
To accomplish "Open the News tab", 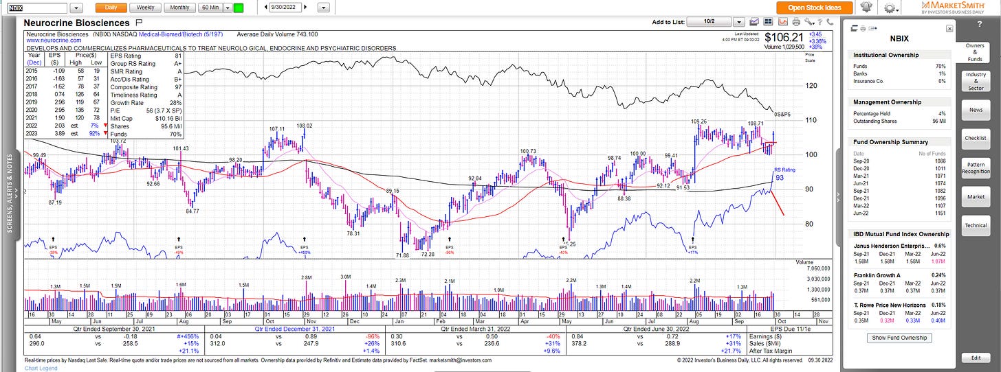I will (976, 109).
